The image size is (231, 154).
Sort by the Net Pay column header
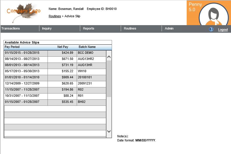pyautogui.click(x=63, y=47)
